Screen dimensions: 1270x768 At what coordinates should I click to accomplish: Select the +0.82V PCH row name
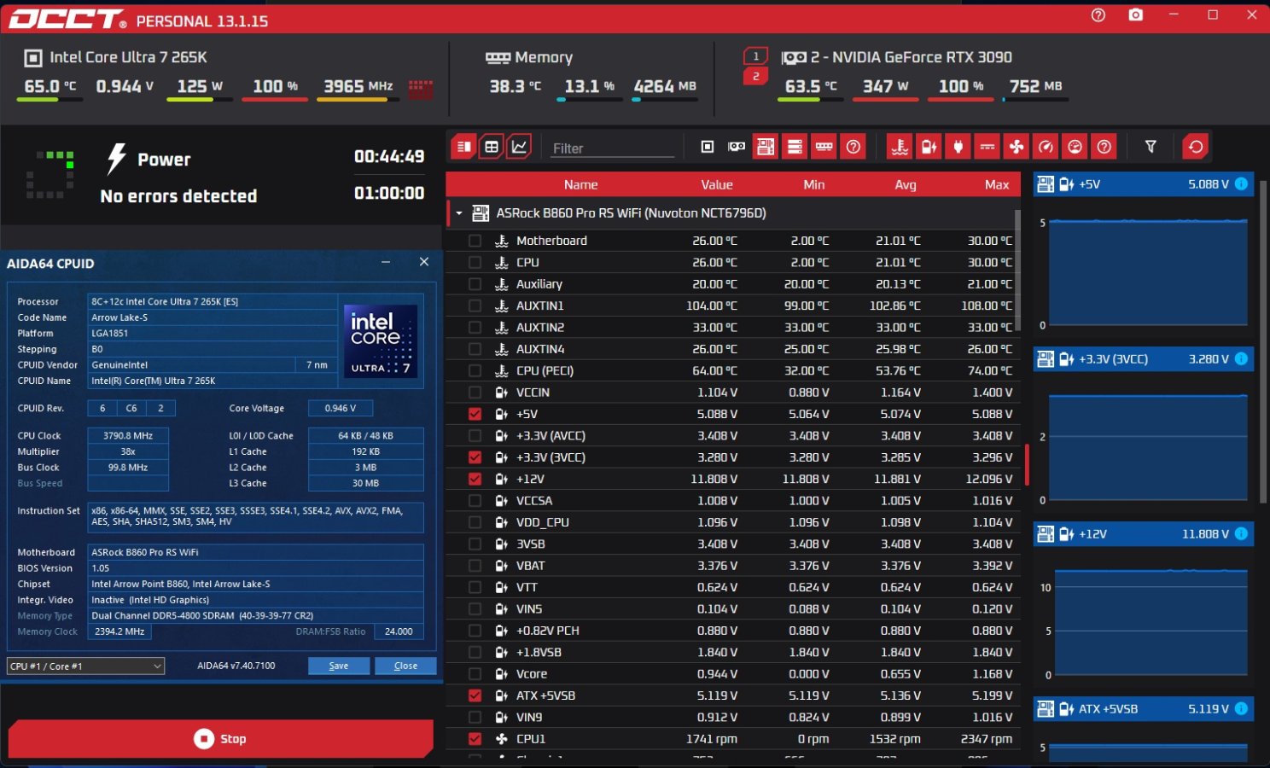tap(548, 631)
